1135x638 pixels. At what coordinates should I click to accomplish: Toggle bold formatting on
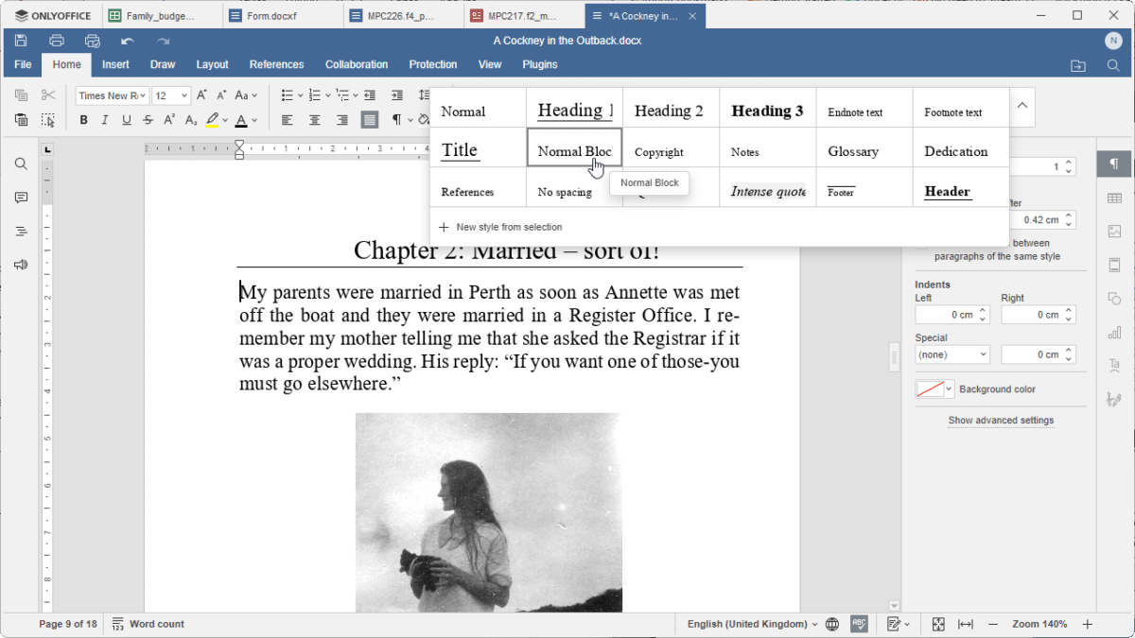point(83,120)
